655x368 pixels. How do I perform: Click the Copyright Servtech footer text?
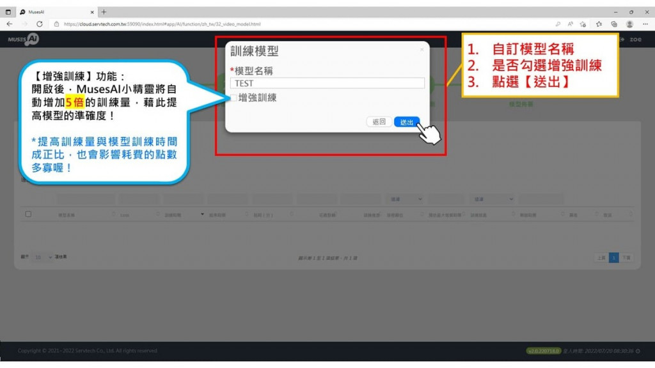[87, 351]
